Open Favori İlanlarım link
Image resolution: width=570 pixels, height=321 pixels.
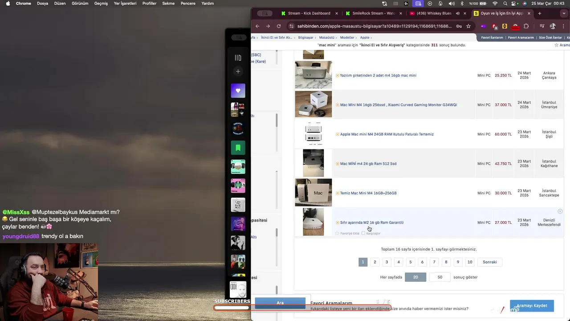(492, 37)
